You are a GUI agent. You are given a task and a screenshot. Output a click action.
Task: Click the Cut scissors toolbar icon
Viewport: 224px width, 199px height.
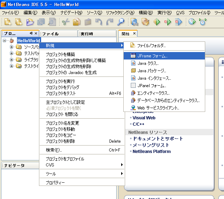tap(66, 22)
